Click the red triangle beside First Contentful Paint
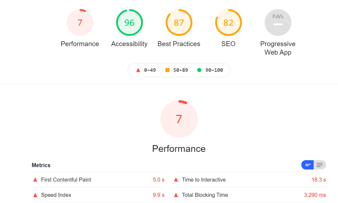338x203 pixels. [x=35, y=180]
